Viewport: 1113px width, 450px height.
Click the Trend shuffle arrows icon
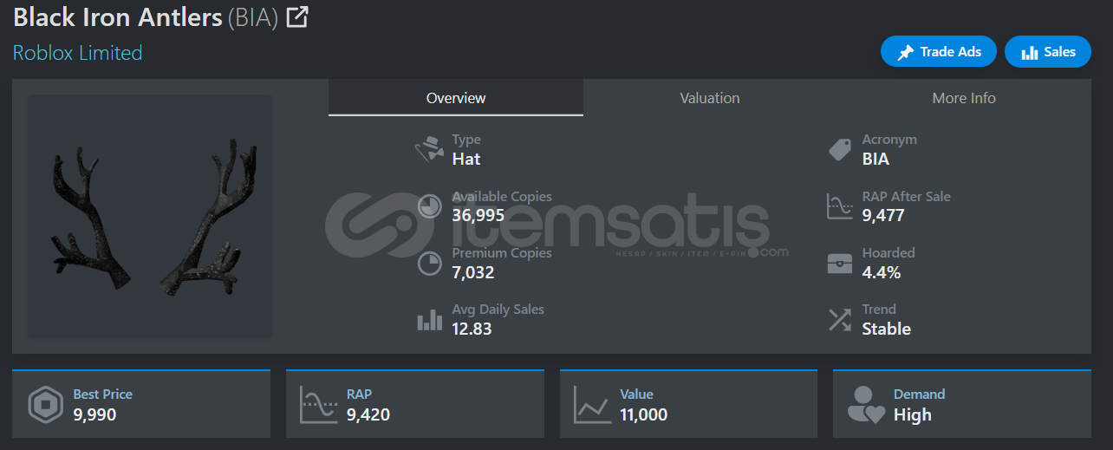pyautogui.click(x=839, y=320)
